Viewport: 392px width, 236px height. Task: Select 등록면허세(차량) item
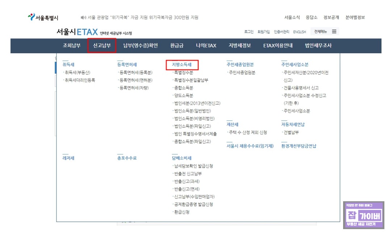pyautogui.click(x=134, y=88)
